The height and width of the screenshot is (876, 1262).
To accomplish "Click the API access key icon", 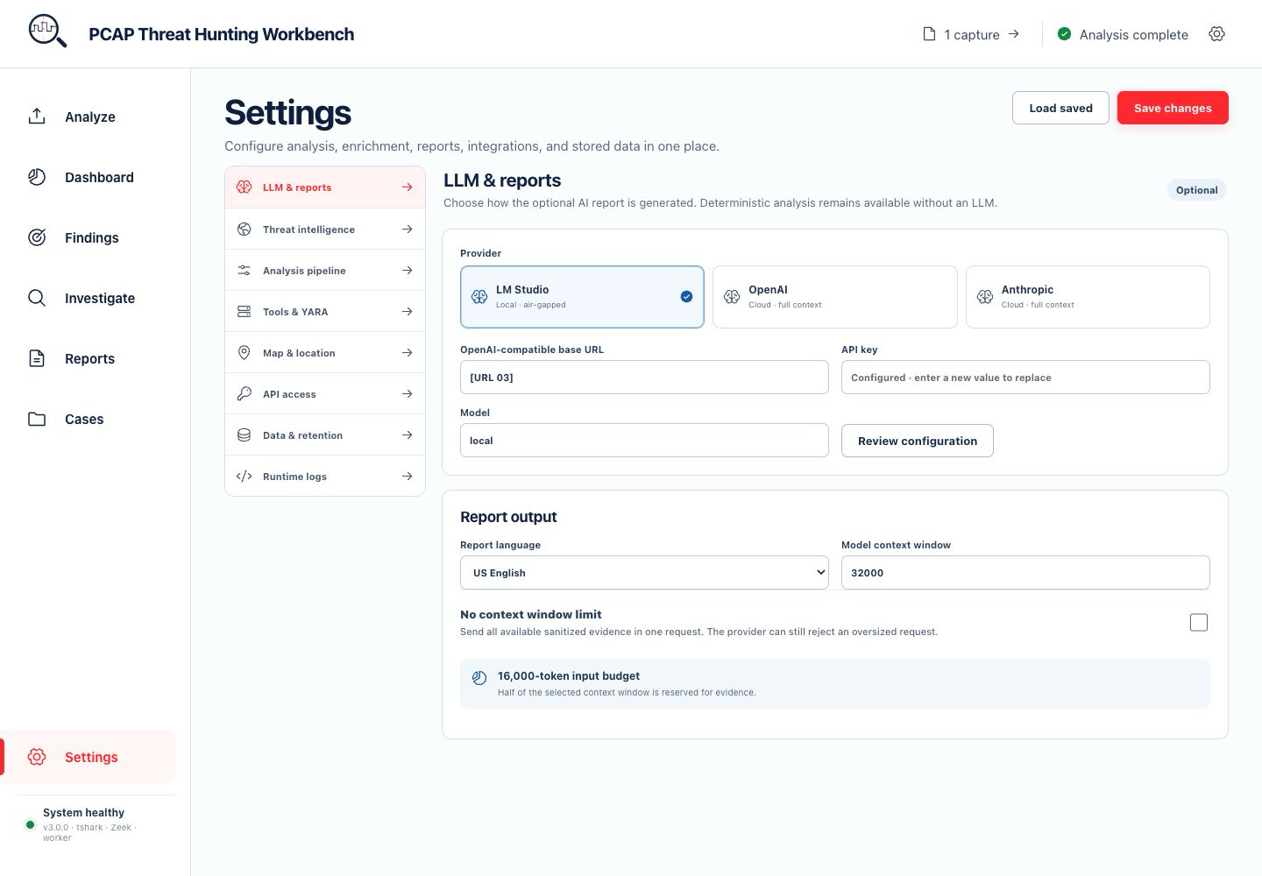I will 245,394.
